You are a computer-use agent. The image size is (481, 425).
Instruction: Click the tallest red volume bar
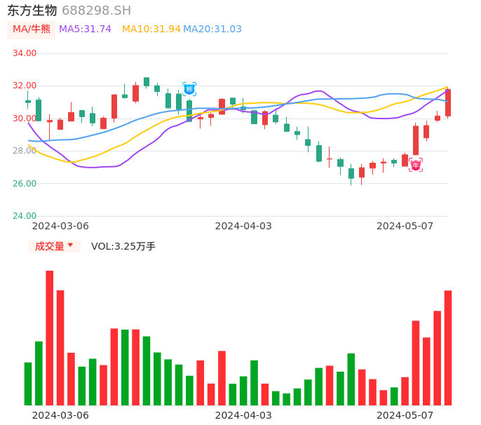[x=50, y=337]
